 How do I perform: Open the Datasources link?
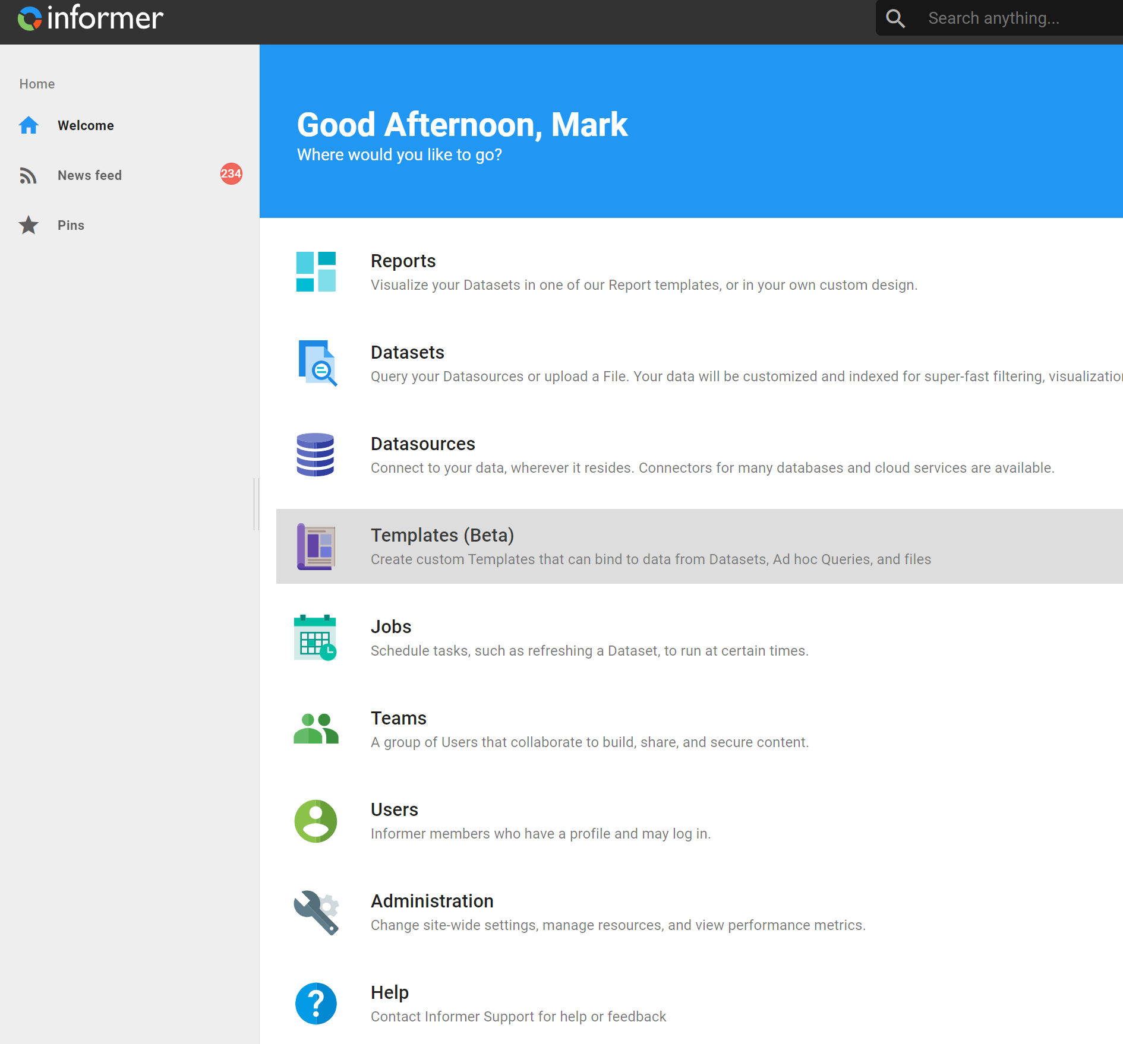422,444
